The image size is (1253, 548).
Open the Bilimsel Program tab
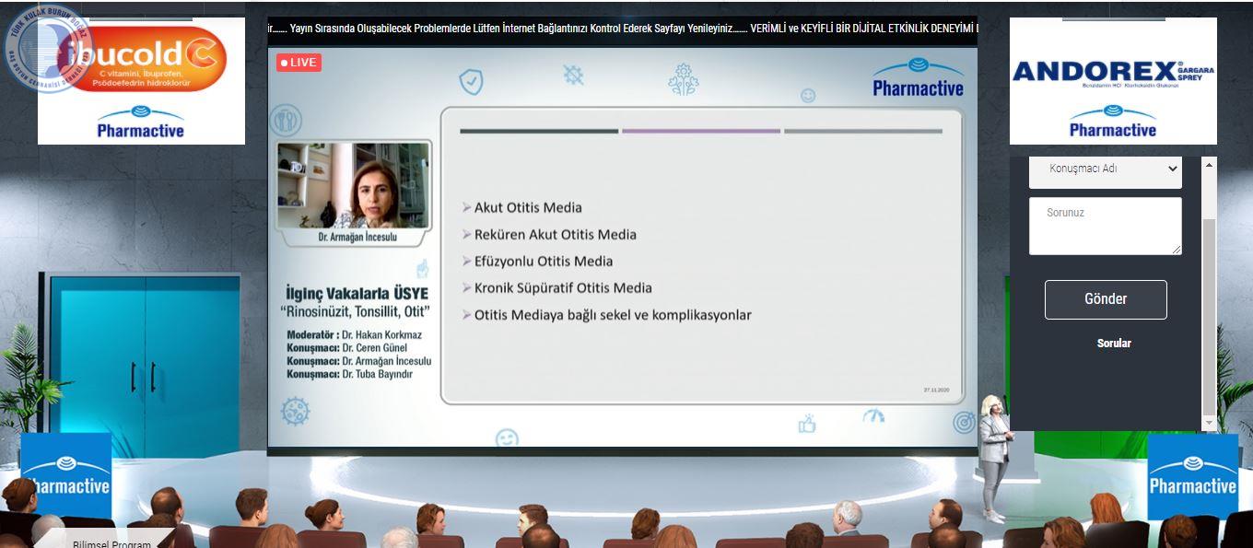tap(111, 543)
